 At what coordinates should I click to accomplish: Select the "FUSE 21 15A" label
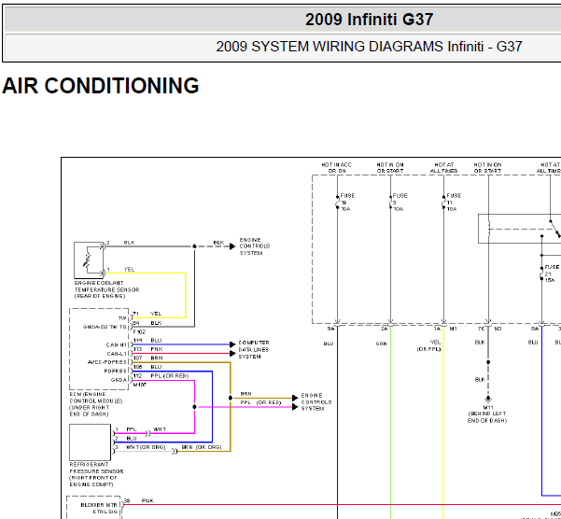(552, 274)
